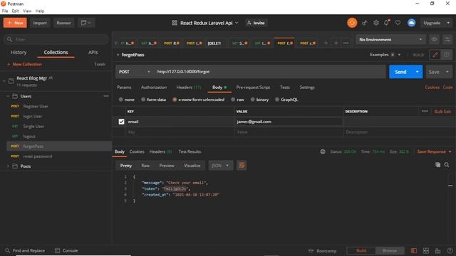Open the user avatar icon

411,23
